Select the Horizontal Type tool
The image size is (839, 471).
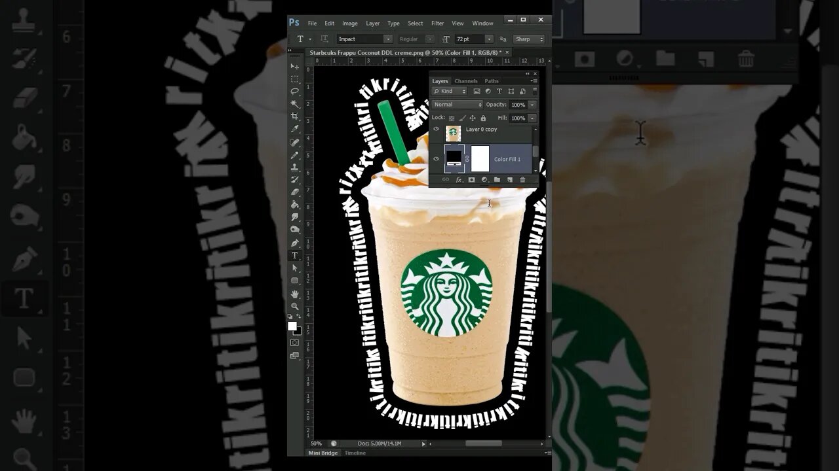coord(295,255)
